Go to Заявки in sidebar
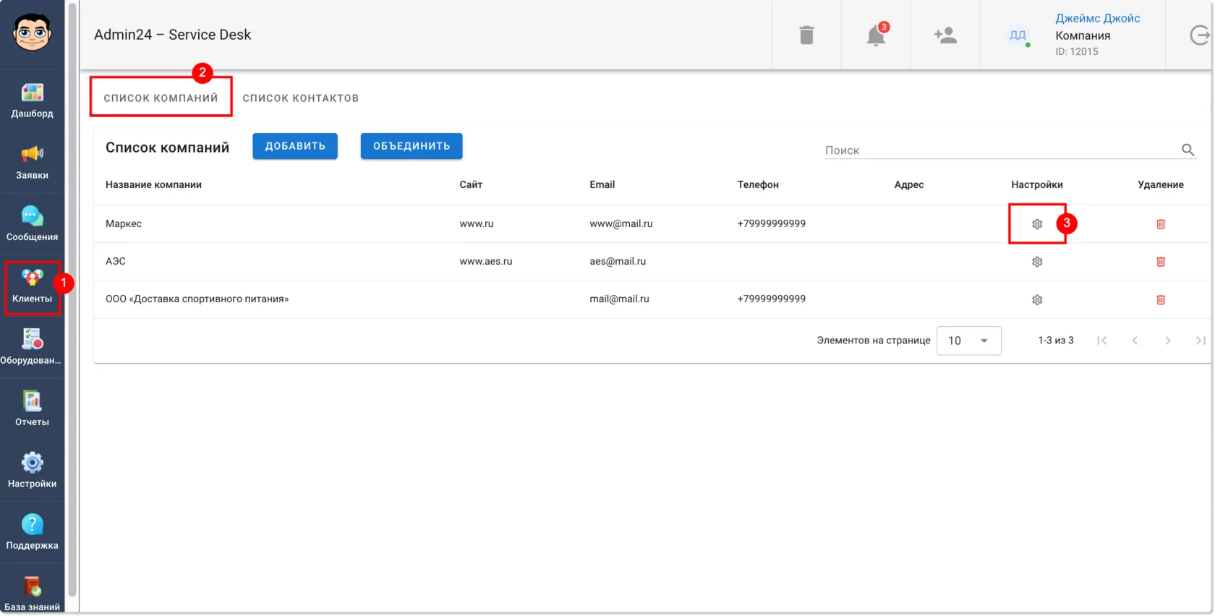Viewport: 1215px width, 616px height. point(32,162)
